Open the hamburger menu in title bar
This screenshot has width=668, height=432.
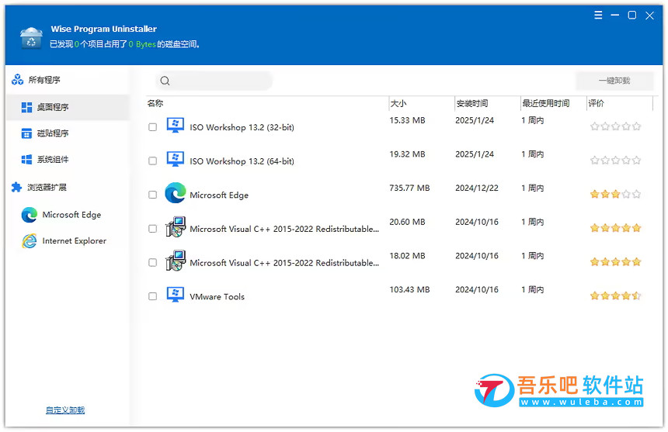coord(598,16)
